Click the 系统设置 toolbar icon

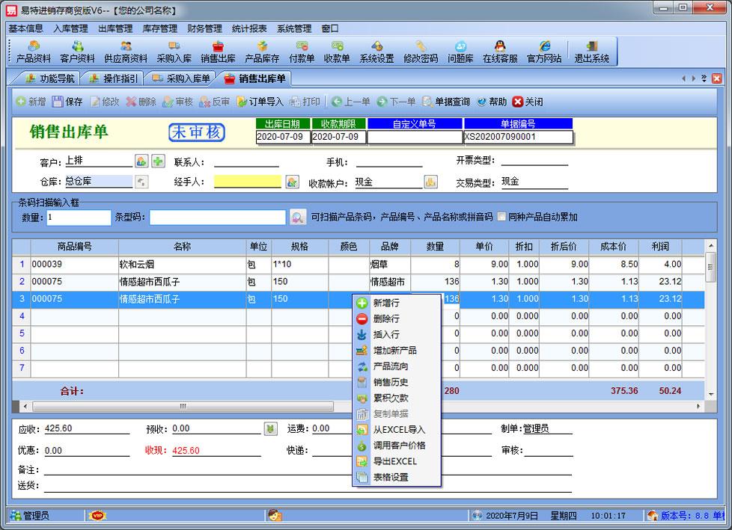pos(376,52)
